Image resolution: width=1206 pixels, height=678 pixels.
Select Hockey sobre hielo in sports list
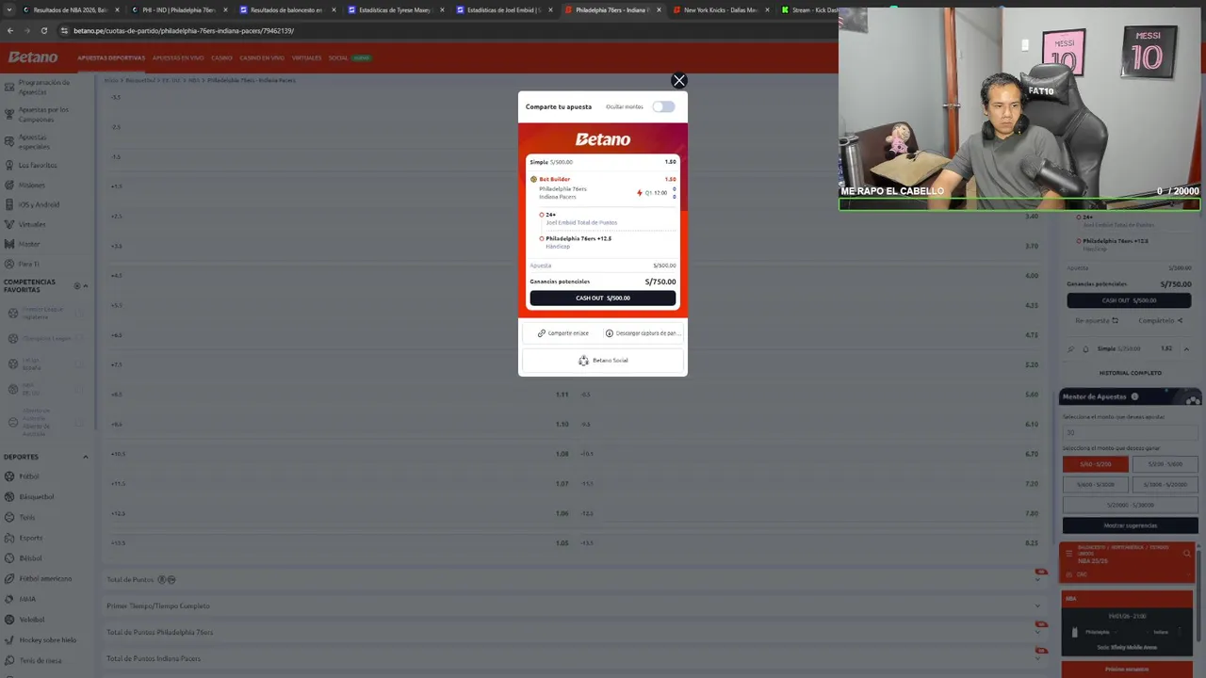[x=47, y=639]
